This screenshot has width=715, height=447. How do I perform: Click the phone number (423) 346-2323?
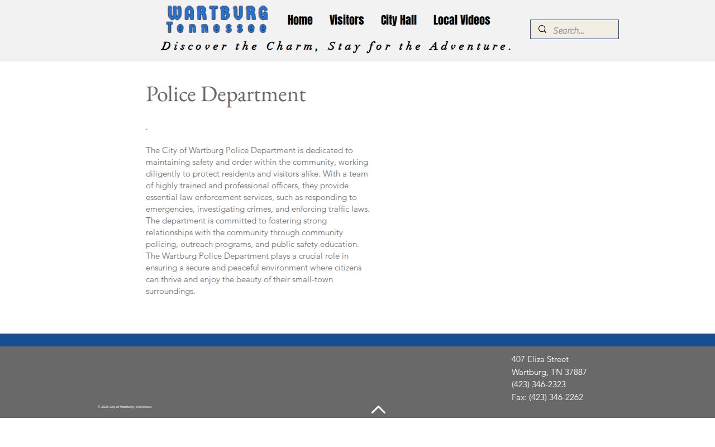pyautogui.click(x=538, y=384)
